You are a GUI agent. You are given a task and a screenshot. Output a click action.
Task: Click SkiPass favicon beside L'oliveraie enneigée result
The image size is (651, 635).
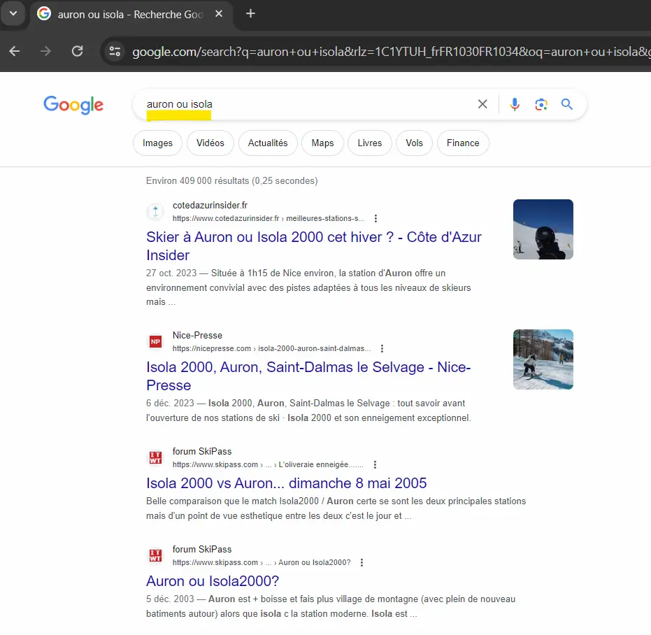(156, 457)
